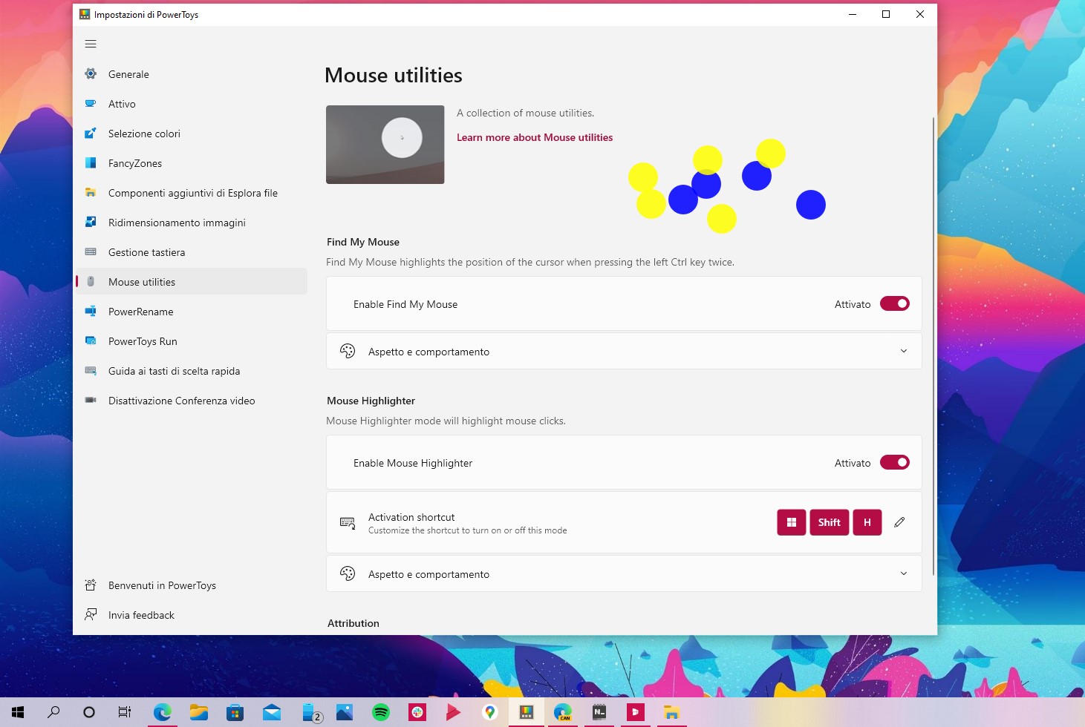Screen dimensions: 1085x727
Task: Open Learn more about Mouse utilities link
Action: pyautogui.click(x=535, y=137)
